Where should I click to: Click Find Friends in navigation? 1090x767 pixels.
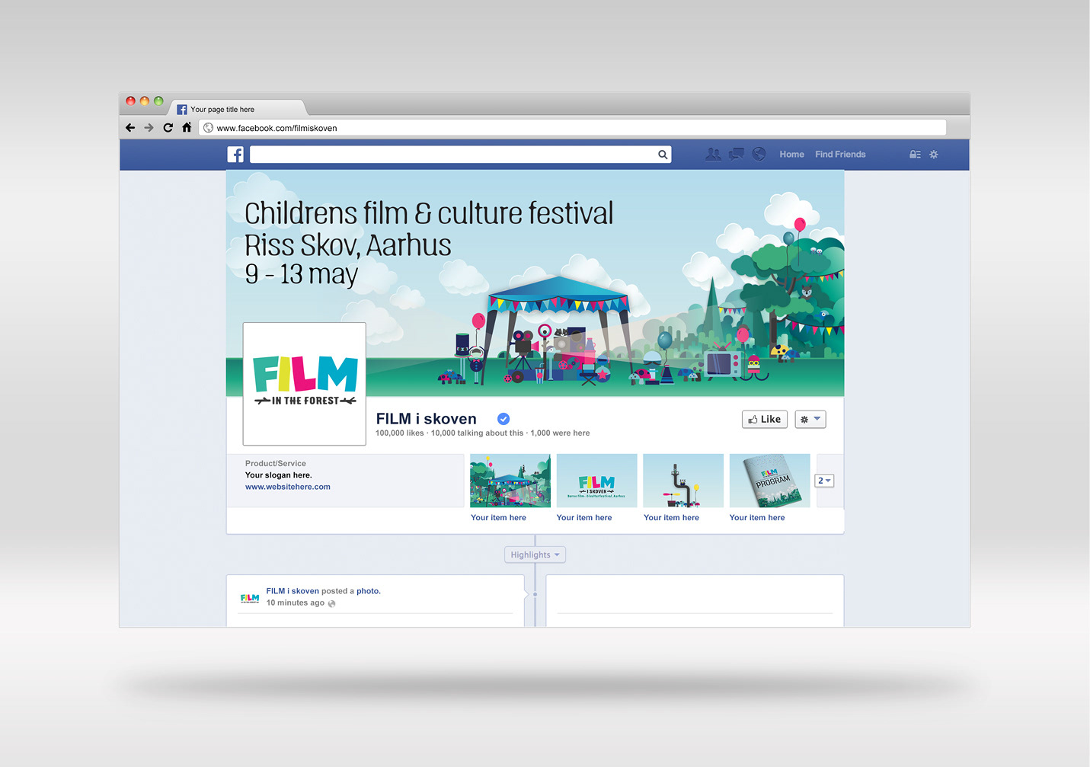point(840,154)
